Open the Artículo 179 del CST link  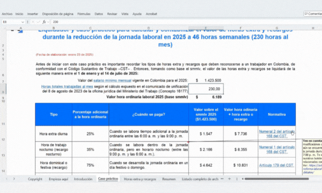[276, 165]
